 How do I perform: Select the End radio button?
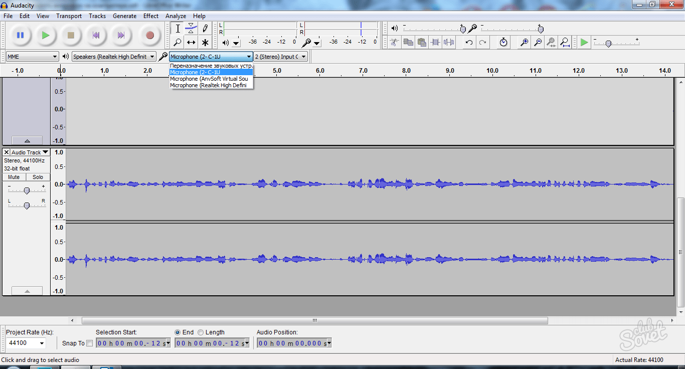(178, 332)
